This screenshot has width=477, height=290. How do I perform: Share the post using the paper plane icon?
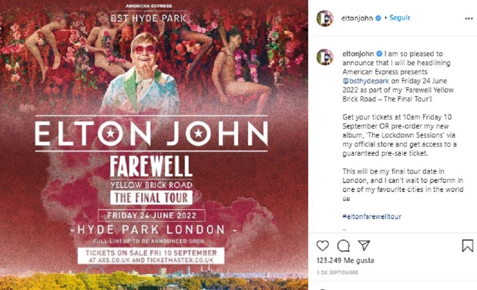tap(364, 245)
